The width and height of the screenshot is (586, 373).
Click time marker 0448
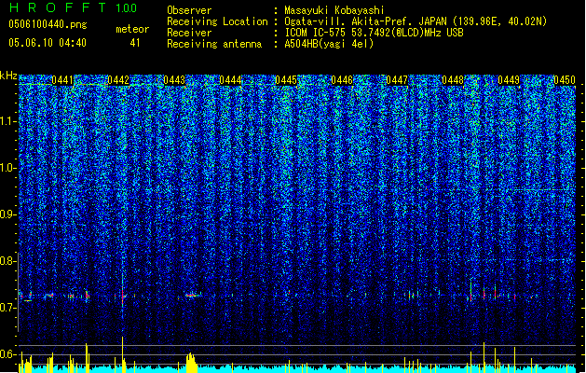pos(453,80)
